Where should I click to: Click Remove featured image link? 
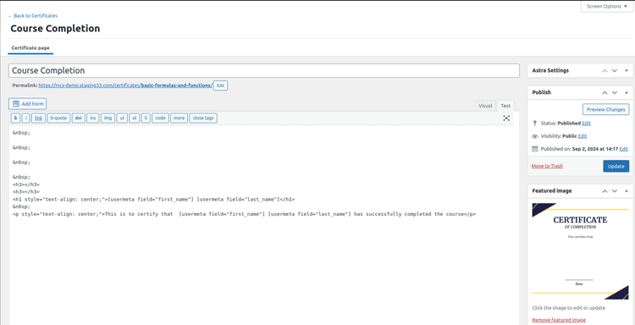pos(559,320)
